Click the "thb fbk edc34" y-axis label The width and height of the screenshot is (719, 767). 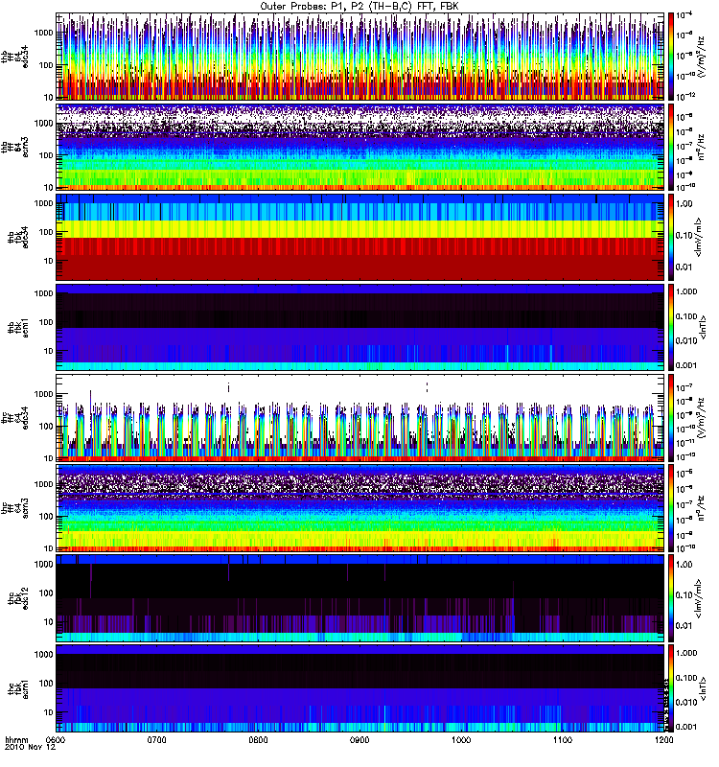click(18, 237)
